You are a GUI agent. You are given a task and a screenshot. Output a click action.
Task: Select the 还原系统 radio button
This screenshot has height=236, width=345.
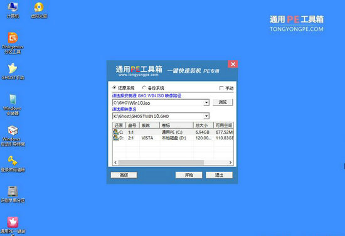(114, 88)
